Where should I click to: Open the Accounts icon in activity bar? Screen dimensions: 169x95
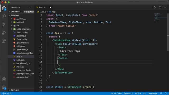tap(4, 79)
